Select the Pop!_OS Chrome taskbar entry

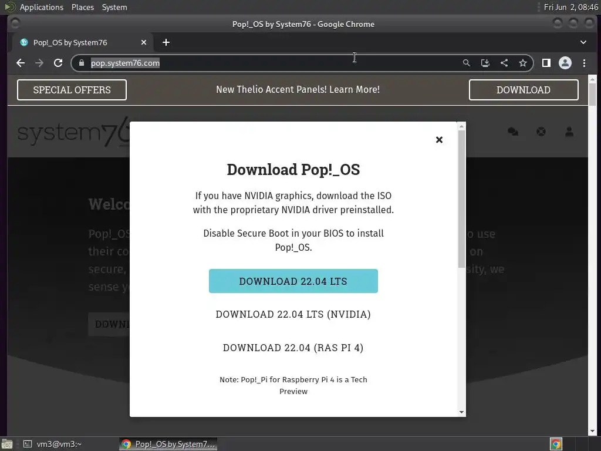click(x=168, y=444)
